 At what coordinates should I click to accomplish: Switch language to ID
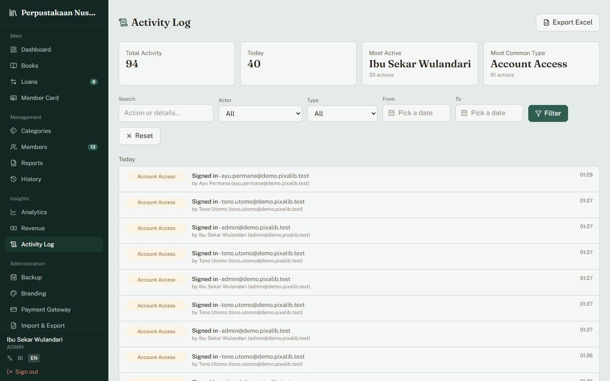[x=20, y=358]
